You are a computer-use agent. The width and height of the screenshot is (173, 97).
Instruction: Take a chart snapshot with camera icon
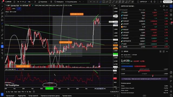(161, 2)
